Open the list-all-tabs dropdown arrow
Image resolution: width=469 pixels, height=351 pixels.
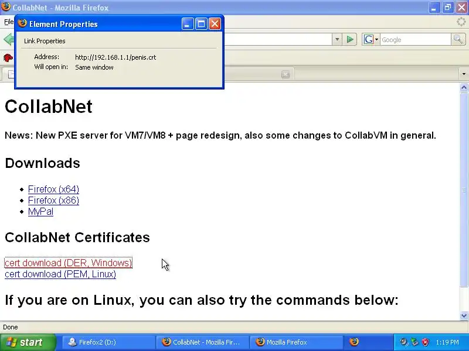tap(464, 74)
